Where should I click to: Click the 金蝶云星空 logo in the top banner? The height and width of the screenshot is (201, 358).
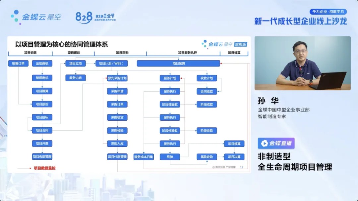(x=36, y=17)
